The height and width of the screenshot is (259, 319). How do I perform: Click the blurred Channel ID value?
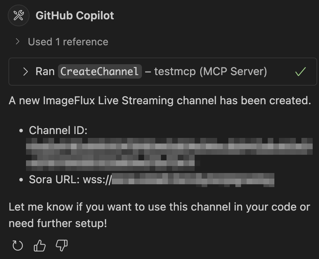pyautogui.click(x=169, y=154)
